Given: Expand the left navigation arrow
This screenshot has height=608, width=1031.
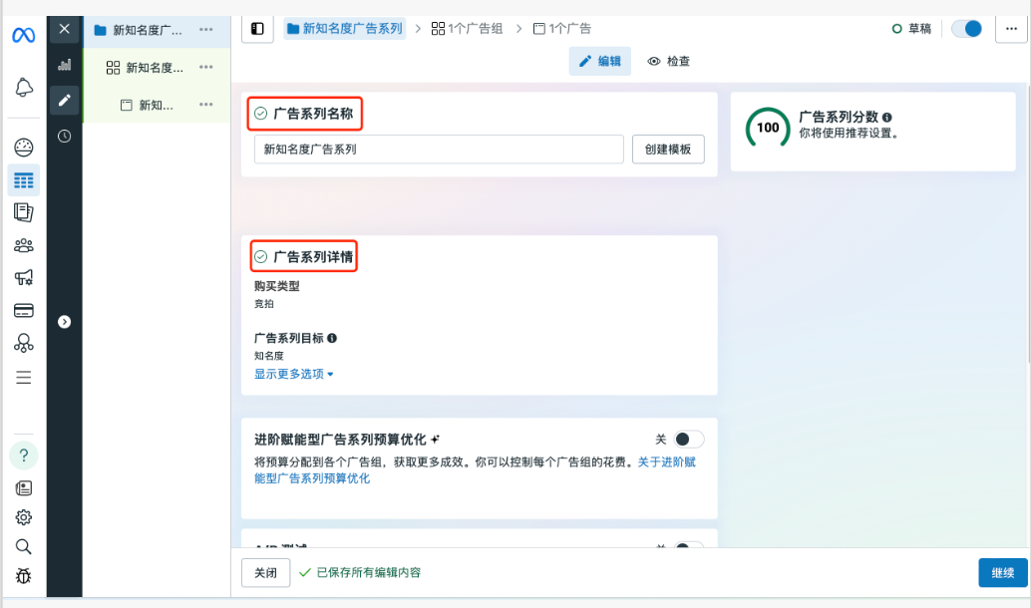Looking at the screenshot, I should [x=64, y=322].
